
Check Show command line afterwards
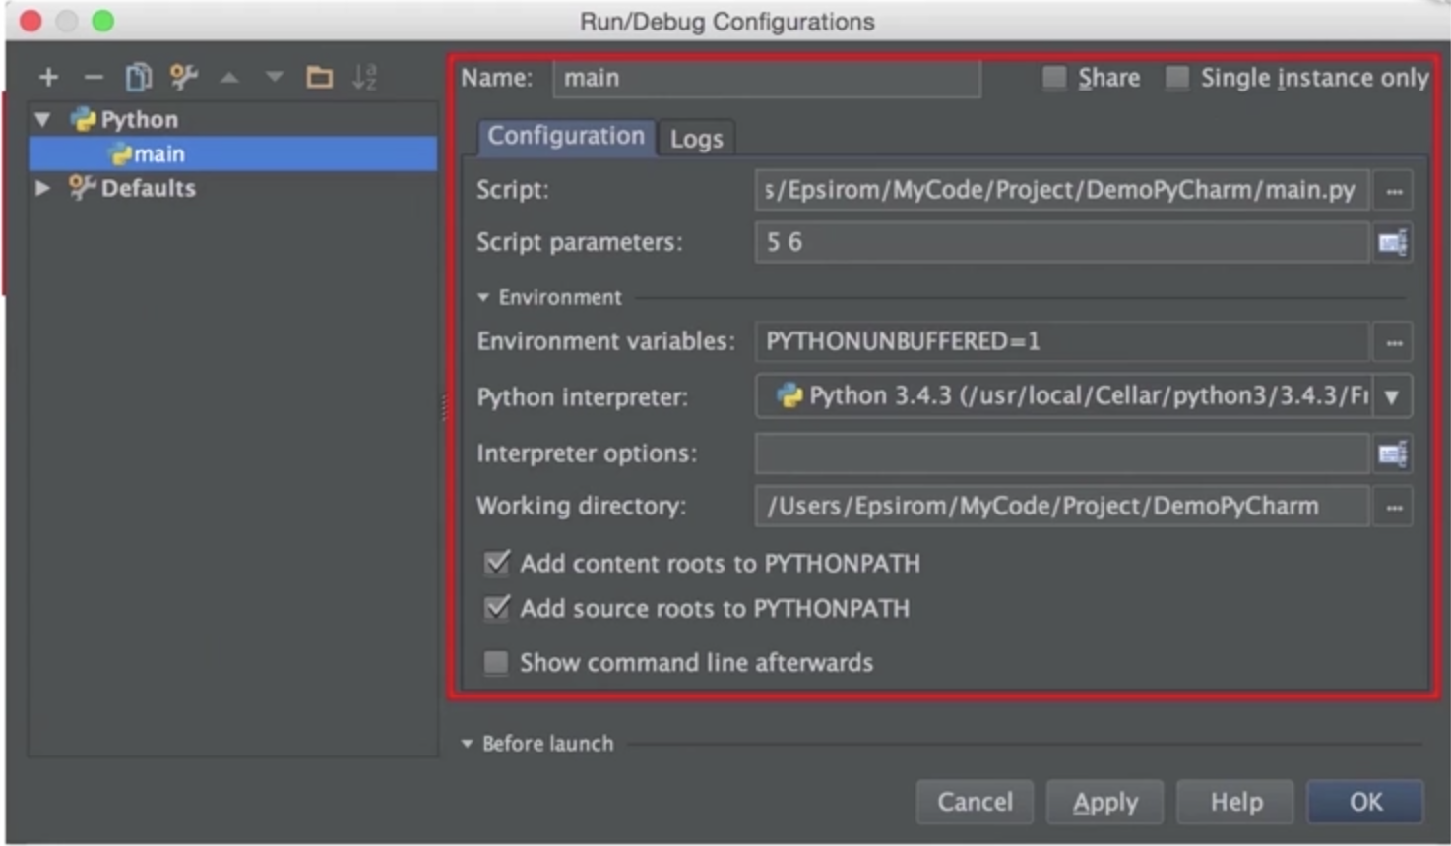point(496,663)
